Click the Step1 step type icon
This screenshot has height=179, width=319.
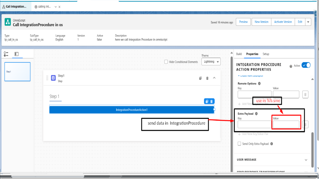point(53,78)
